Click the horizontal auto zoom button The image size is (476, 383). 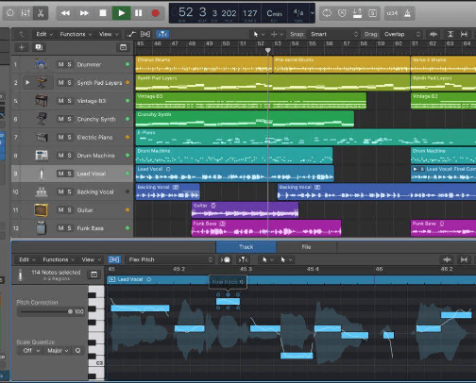coord(464,34)
